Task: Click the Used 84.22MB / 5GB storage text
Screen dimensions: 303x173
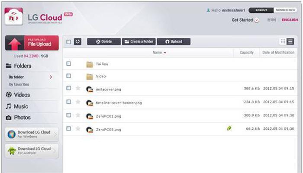Action: [31, 56]
